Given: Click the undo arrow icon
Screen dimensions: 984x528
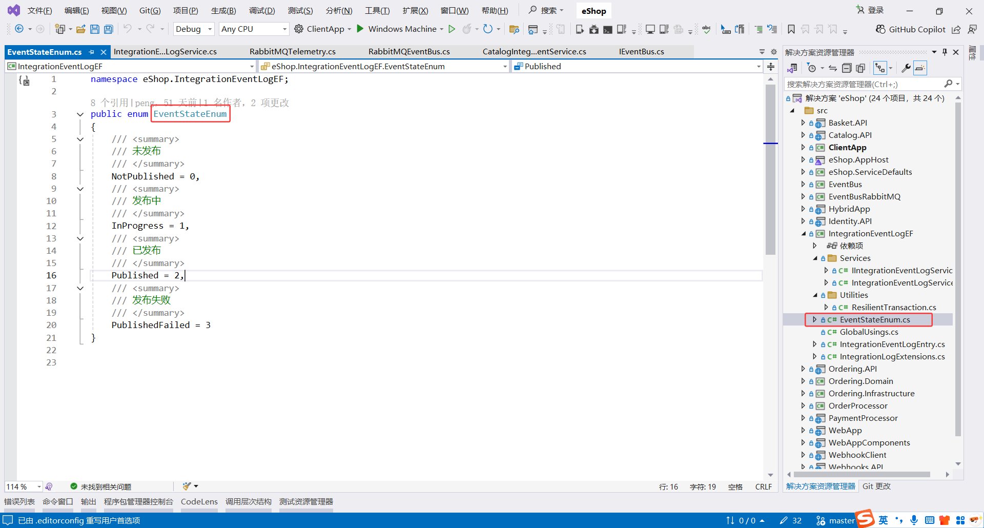Looking at the screenshot, I should [x=128, y=29].
